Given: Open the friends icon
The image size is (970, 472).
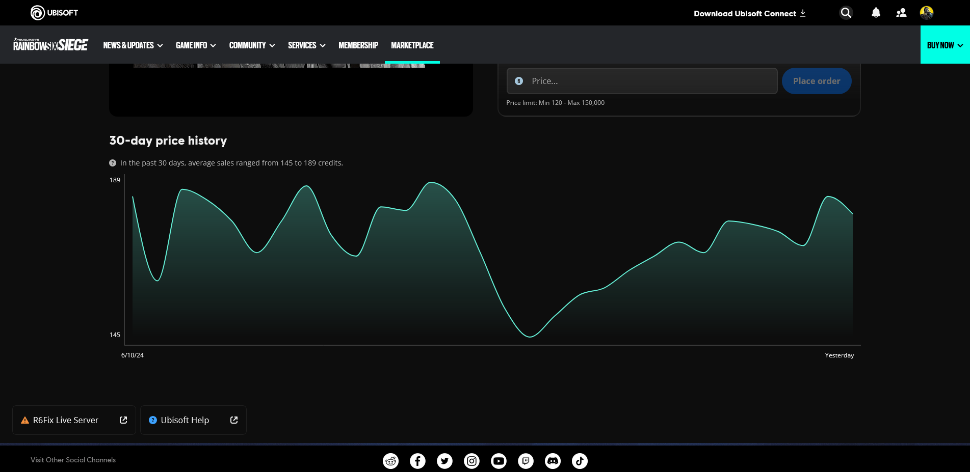Looking at the screenshot, I should [x=901, y=13].
